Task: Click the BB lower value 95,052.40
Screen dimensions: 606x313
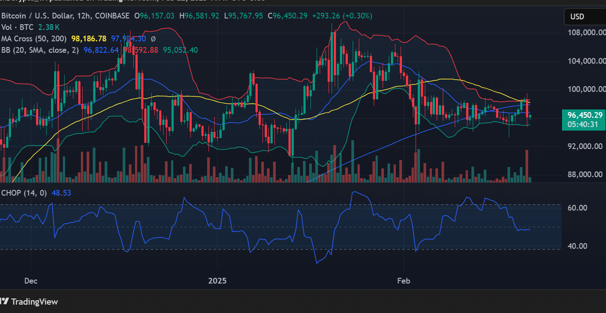Action: 180,50
